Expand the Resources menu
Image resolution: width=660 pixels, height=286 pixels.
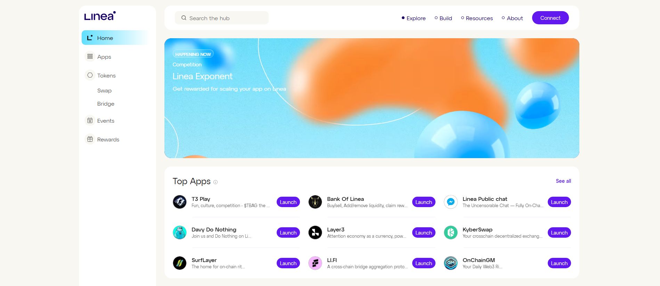477,18
